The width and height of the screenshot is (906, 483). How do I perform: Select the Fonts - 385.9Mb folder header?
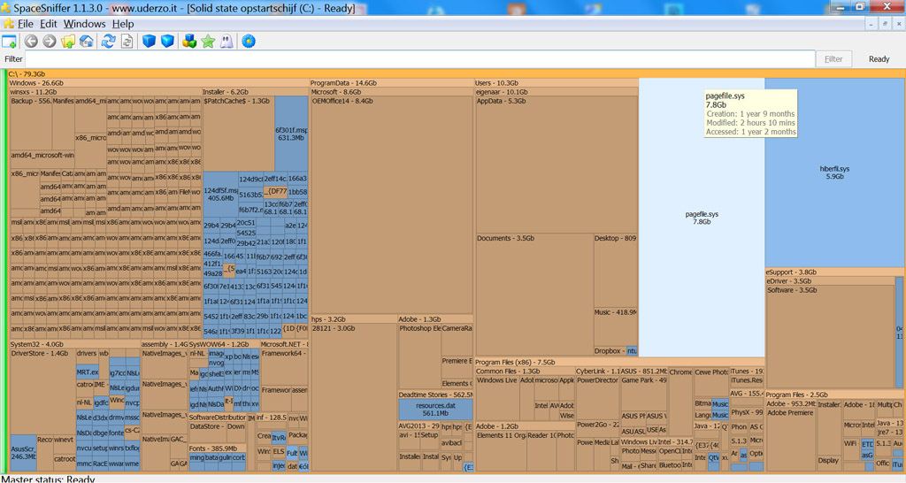point(218,448)
